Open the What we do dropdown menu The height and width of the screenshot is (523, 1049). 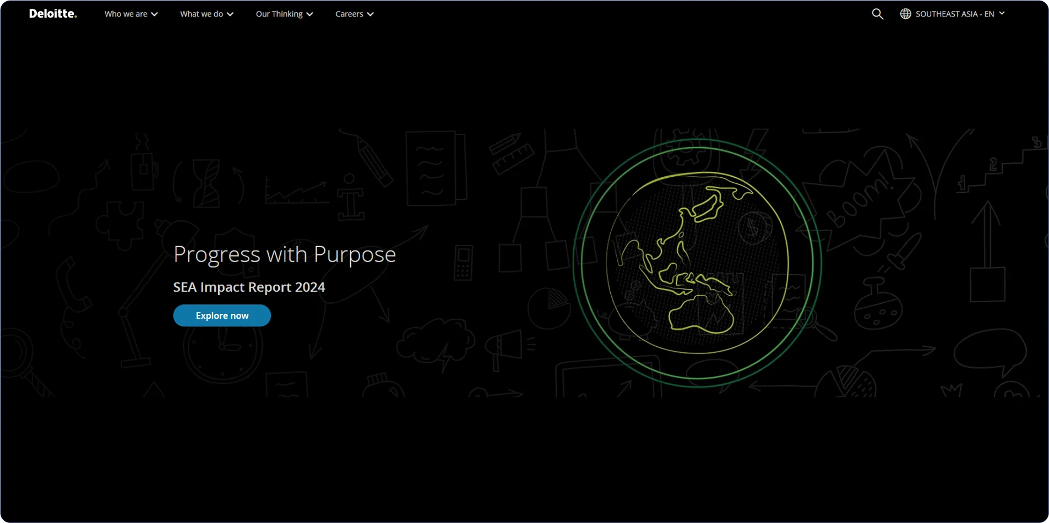206,14
